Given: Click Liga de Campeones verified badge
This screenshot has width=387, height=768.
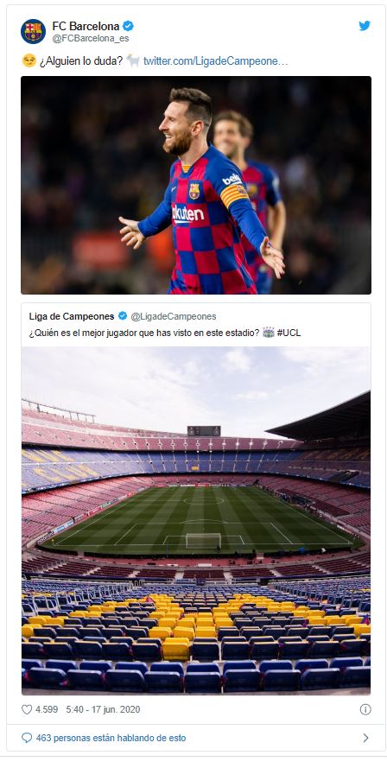Looking at the screenshot, I should point(123,316).
